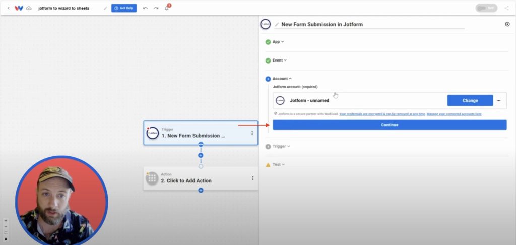Viewport: 516px width, 245px height.
Task: Click Jotform icon on trigger node
Action: 152,133
